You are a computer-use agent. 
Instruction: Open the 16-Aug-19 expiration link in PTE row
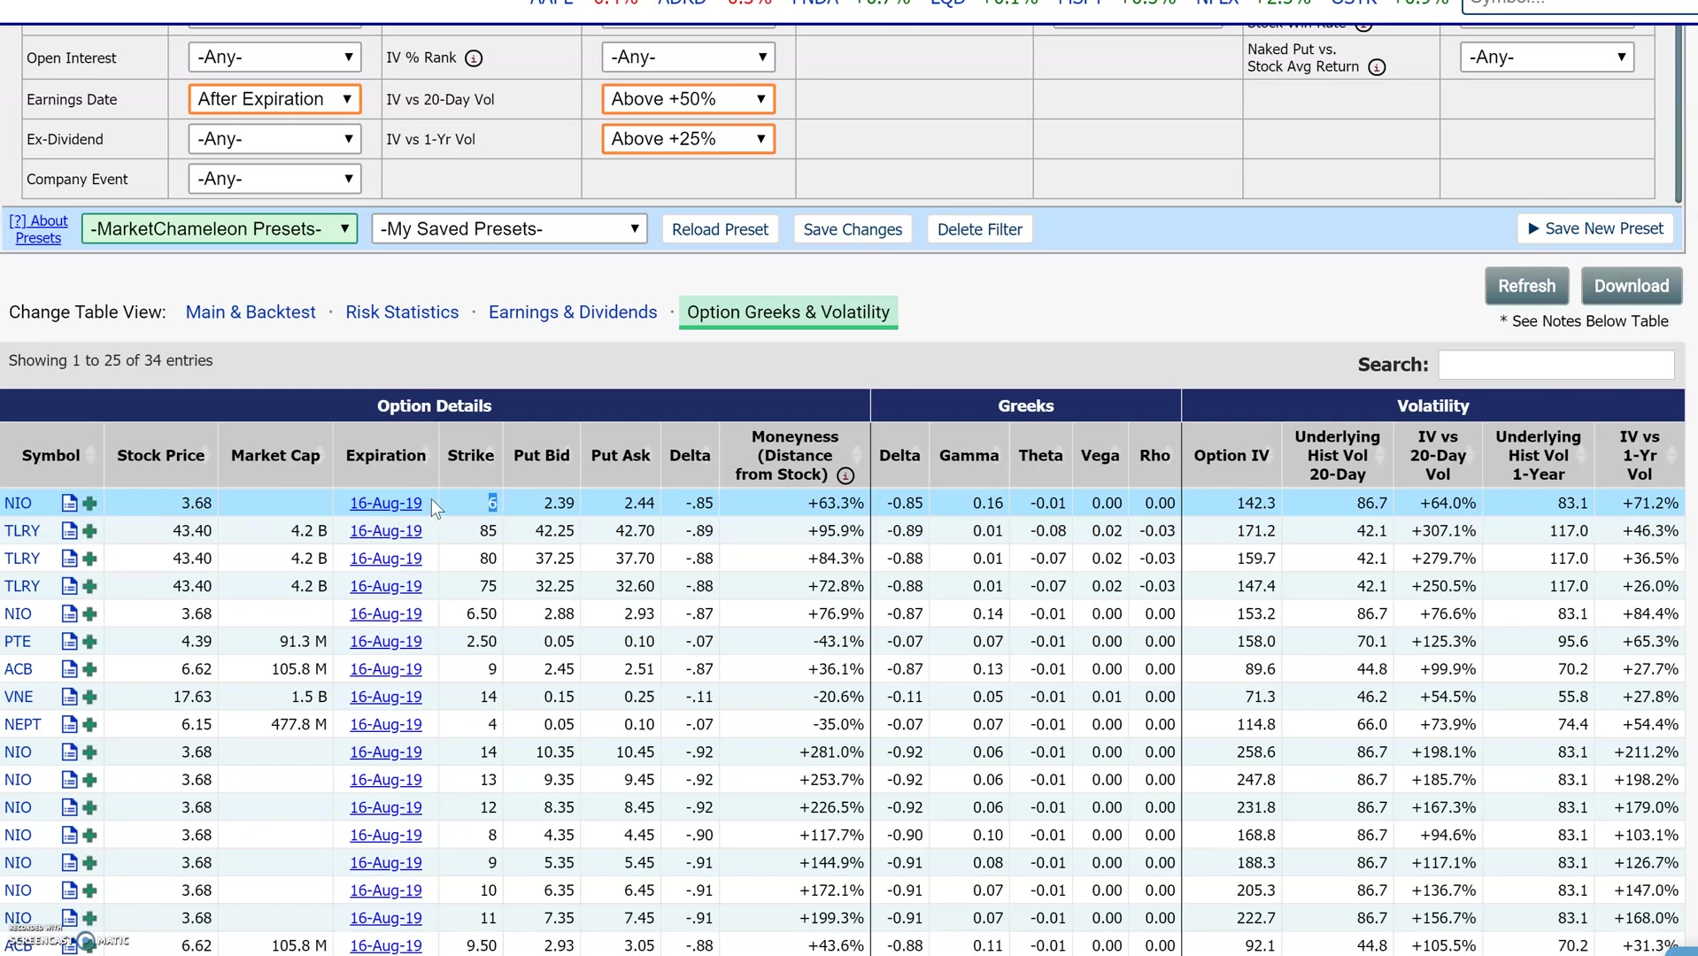click(385, 642)
